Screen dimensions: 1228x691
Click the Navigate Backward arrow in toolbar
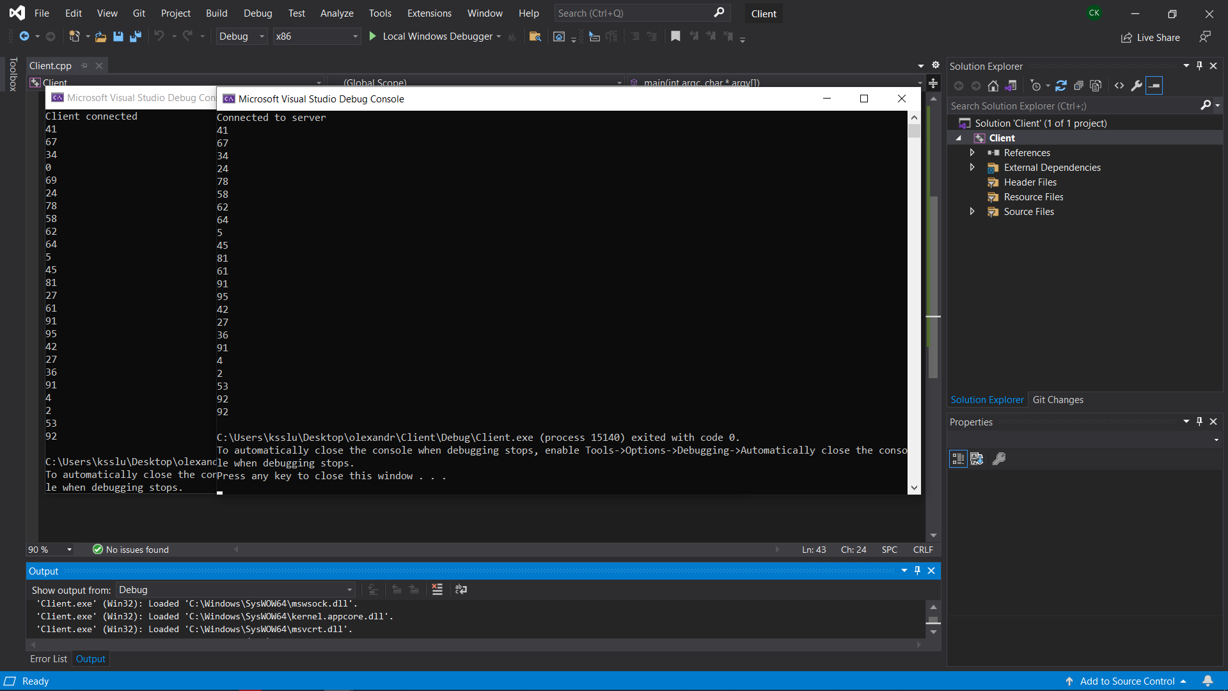tap(24, 36)
